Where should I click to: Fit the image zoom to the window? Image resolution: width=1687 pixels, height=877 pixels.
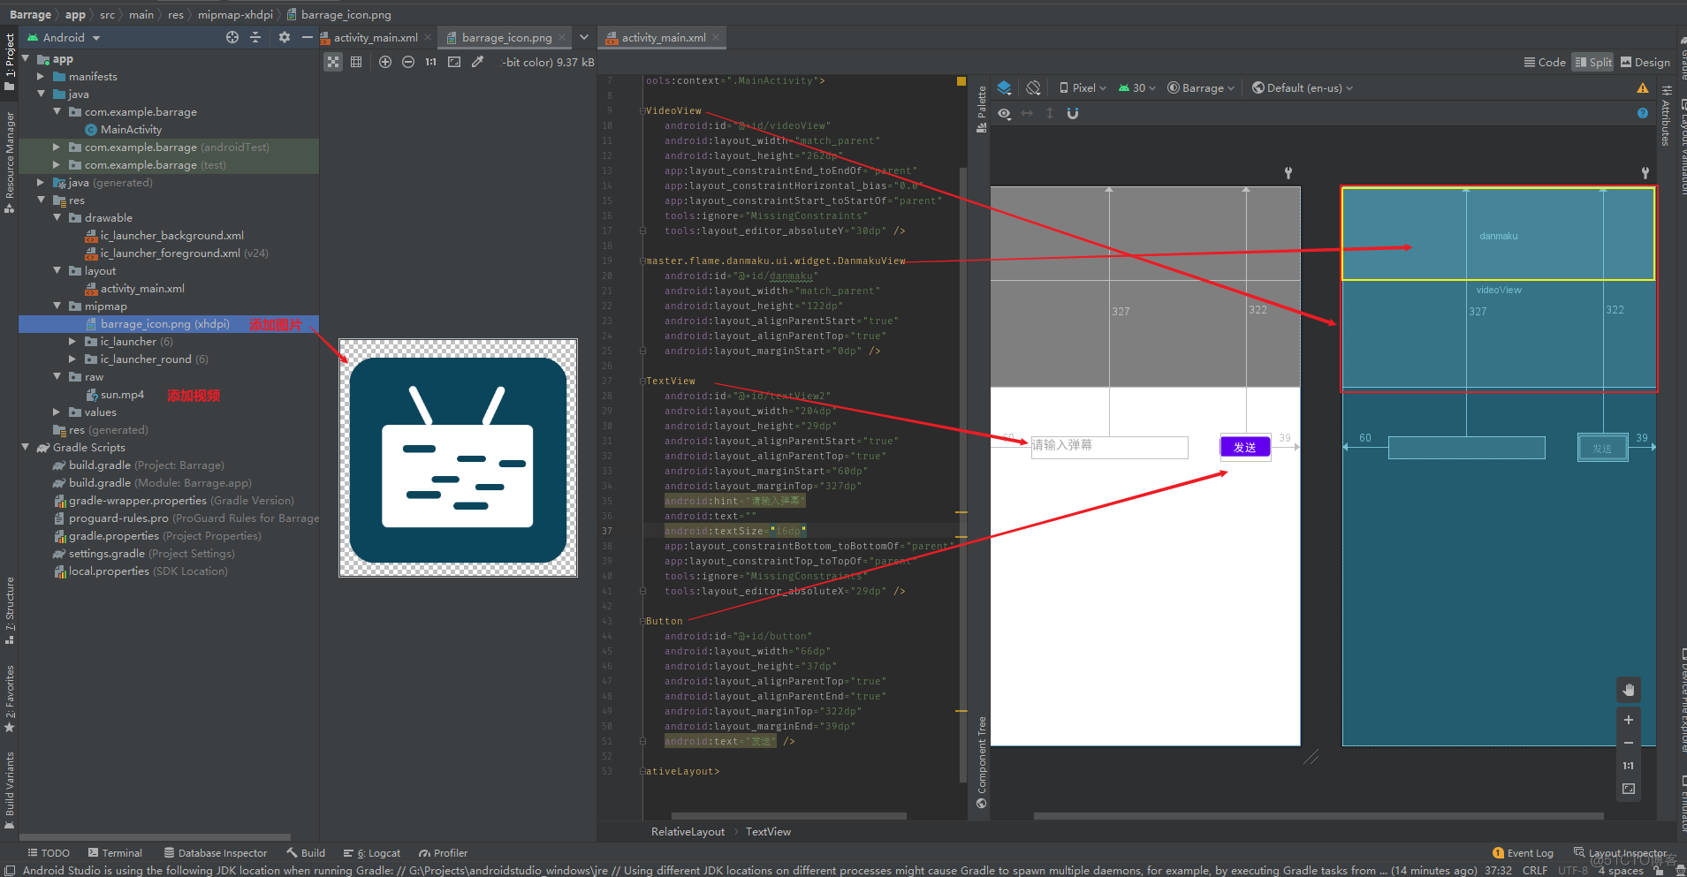454,62
